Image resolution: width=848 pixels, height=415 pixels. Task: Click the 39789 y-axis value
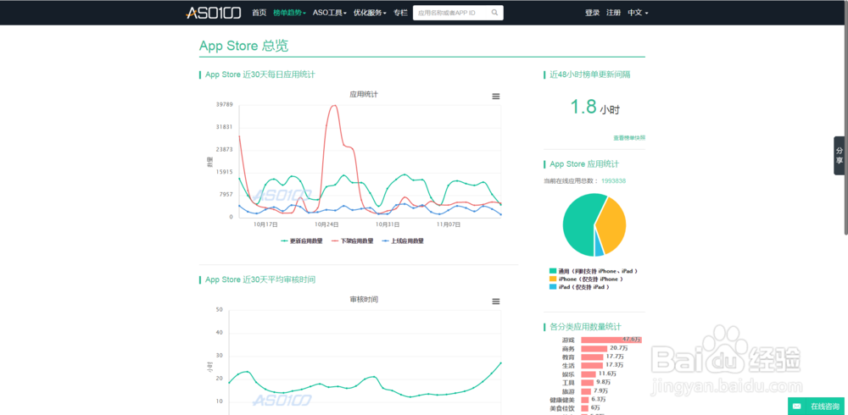tap(224, 104)
